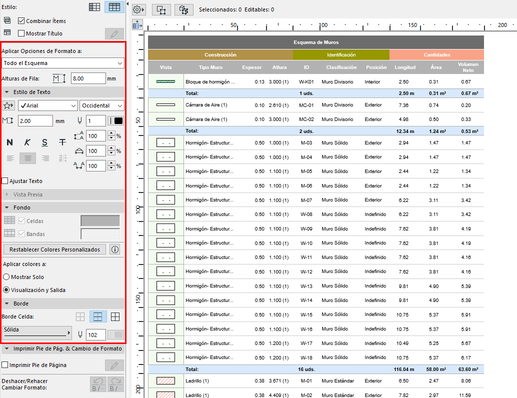Open the Todo el Esquema dropdown
517x398 pixels.
(x=62, y=63)
